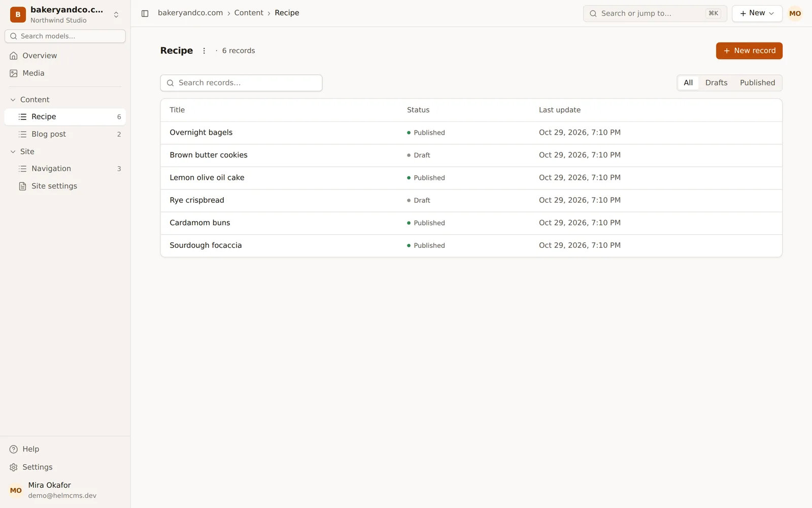Click the Status column header
The width and height of the screenshot is (812, 508).
(418, 110)
